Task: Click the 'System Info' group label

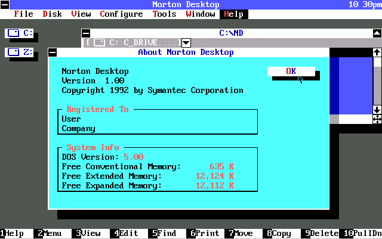Action: [93, 148]
